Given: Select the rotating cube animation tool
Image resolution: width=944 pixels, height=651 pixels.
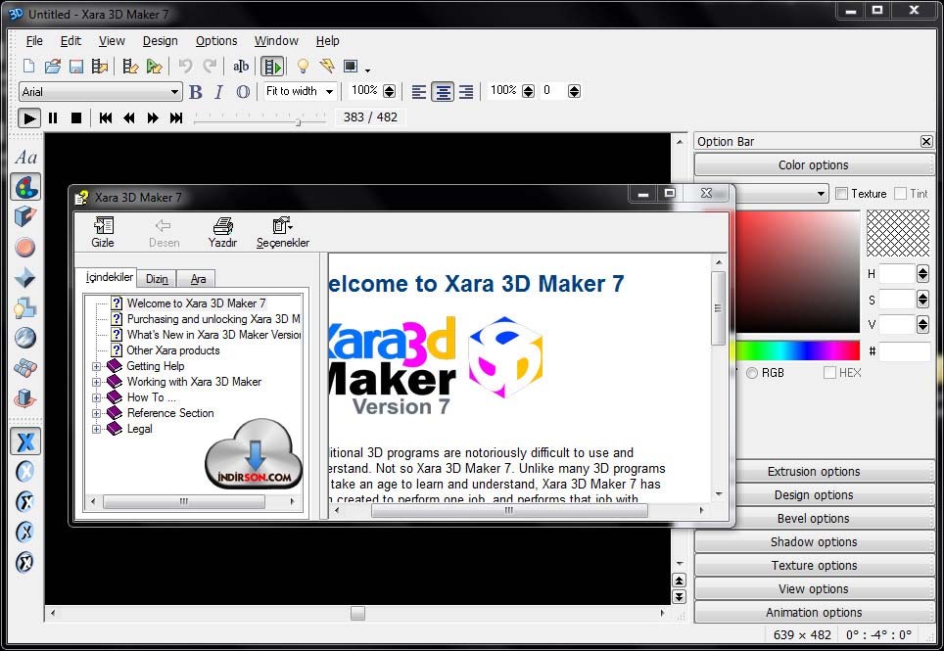Looking at the screenshot, I should [25, 397].
